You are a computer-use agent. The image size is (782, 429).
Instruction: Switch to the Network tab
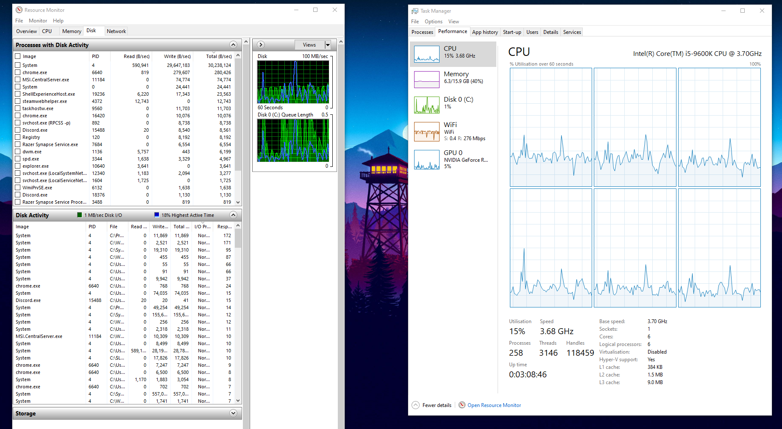116,31
